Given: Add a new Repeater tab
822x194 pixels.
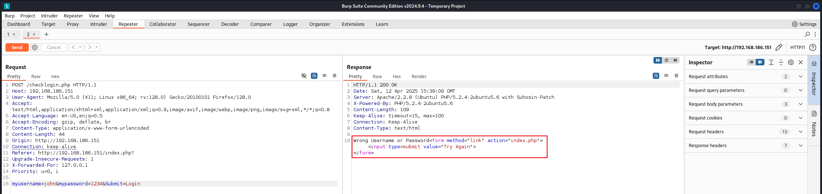Looking at the screenshot, I should pos(46,34).
